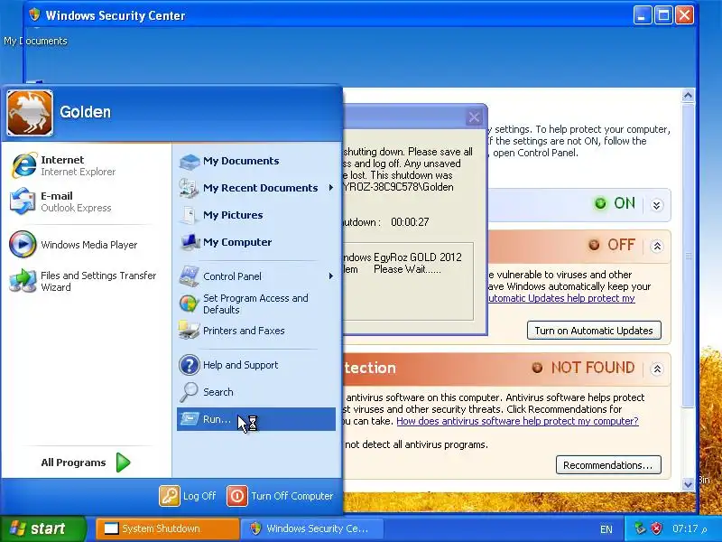Expand the My Recent Documents submenu arrow

click(330, 188)
